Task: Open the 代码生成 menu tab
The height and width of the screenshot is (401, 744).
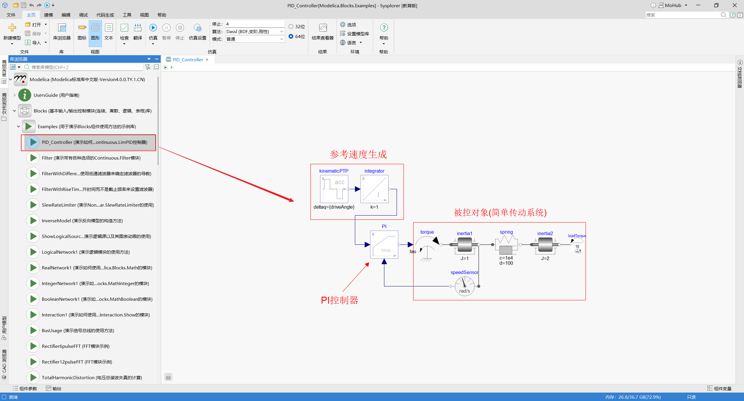Action: point(105,15)
